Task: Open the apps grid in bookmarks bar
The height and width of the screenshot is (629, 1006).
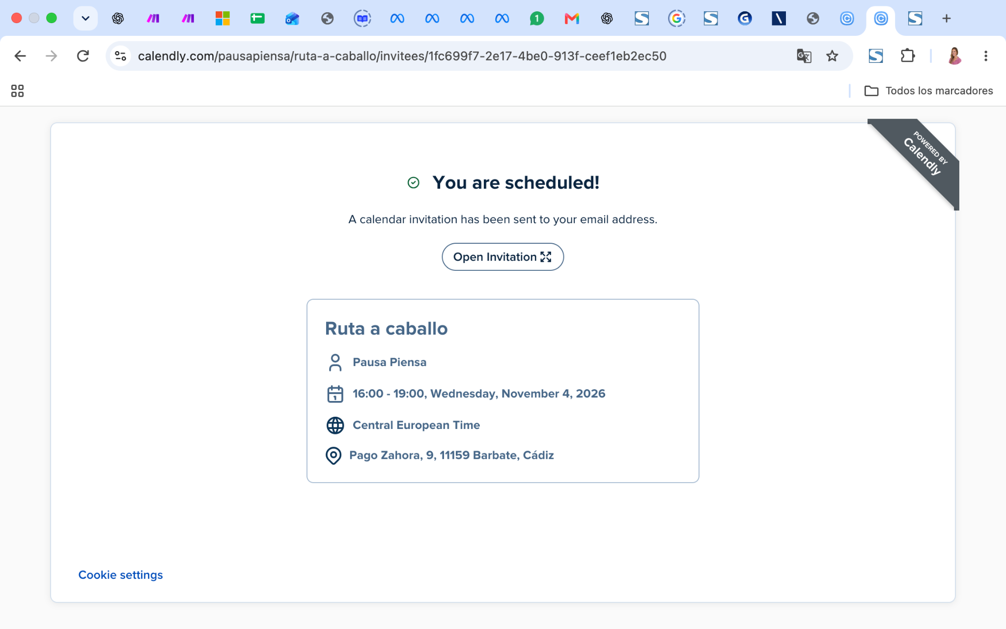Action: point(17,91)
